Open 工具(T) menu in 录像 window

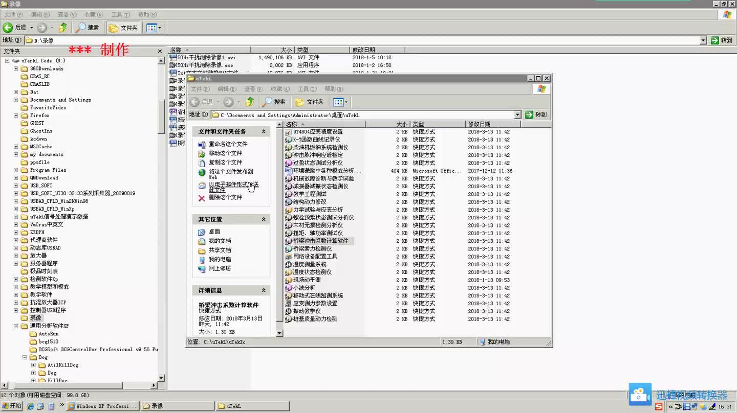[x=120, y=15]
